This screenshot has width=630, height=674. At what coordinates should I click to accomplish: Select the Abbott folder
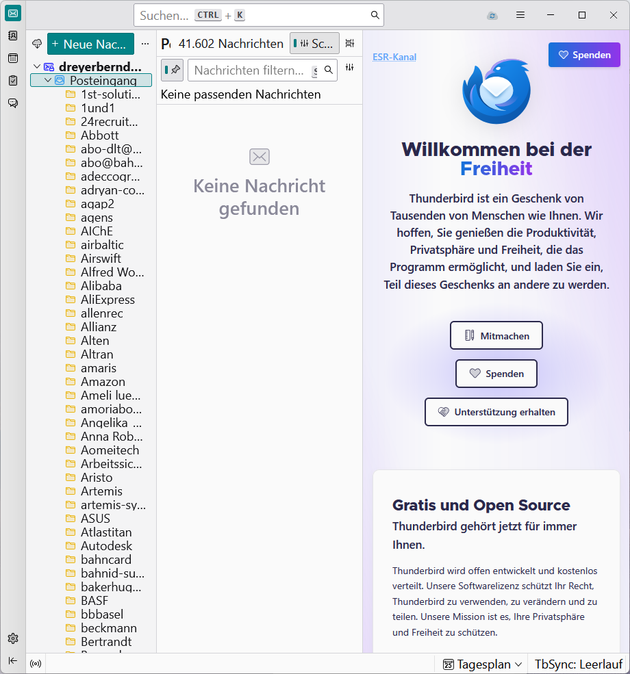coord(100,135)
